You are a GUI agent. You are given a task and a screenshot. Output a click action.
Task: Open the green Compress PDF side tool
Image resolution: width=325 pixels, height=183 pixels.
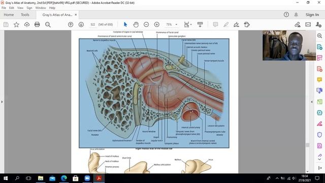pos(319,102)
